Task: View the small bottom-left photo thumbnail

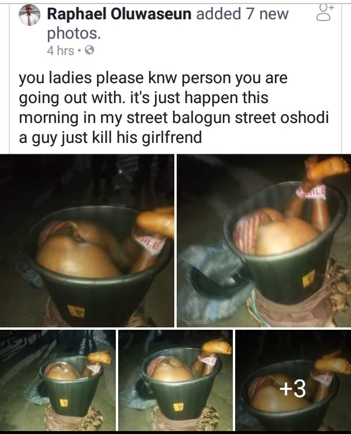Action: 58,380
